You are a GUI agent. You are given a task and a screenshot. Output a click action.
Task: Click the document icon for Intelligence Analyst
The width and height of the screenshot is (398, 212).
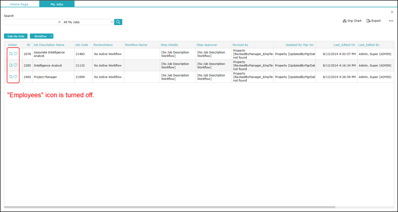point(11,65)
